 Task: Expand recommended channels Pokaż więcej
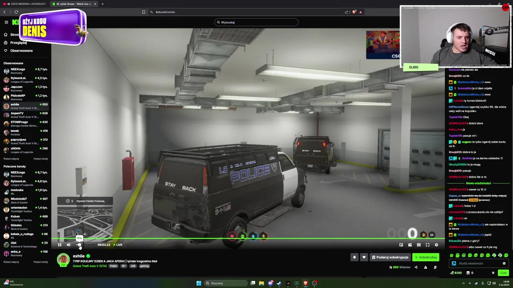click(x=11, y=262)
